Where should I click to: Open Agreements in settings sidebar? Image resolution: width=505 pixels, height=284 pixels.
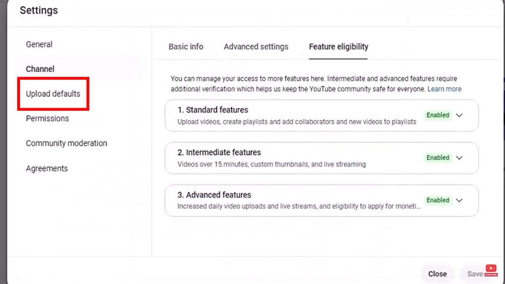pos(47,169)
